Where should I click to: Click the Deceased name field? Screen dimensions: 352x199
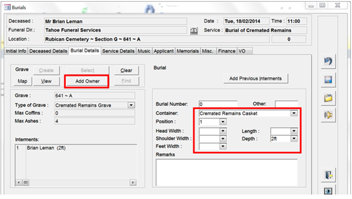coord(115,21)
